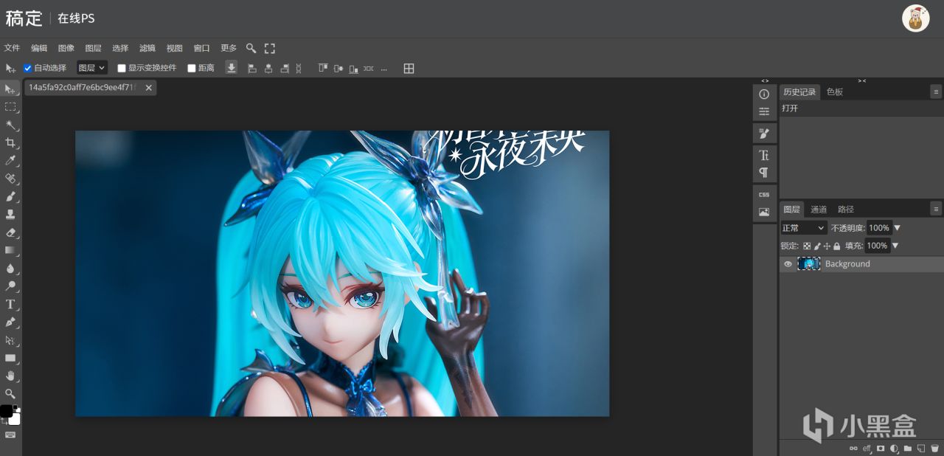
Task: Select the Blur drop tool
Action: 10,268
